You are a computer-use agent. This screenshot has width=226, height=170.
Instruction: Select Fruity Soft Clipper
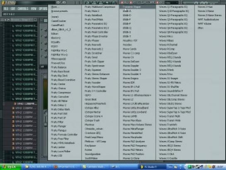pos(94,62)
